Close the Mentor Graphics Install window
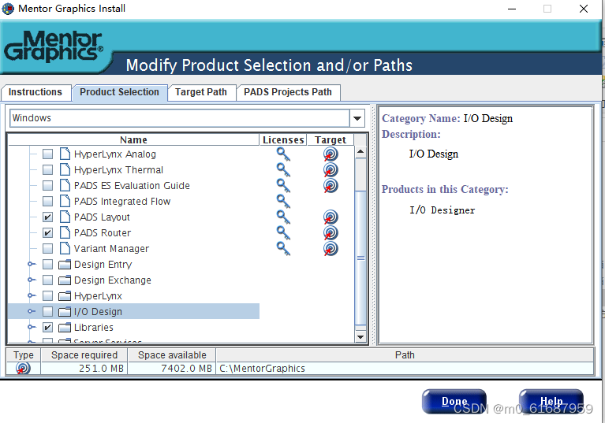 coord(584,9)
